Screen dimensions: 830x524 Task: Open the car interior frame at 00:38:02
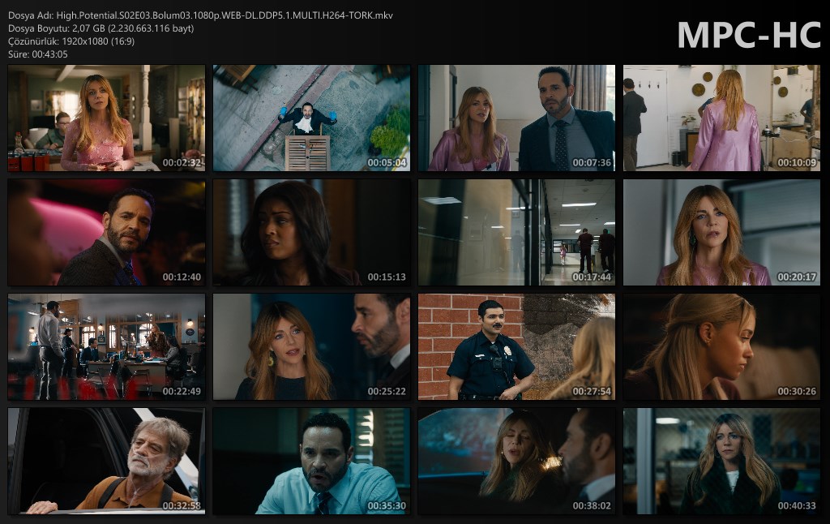point(516,462)
